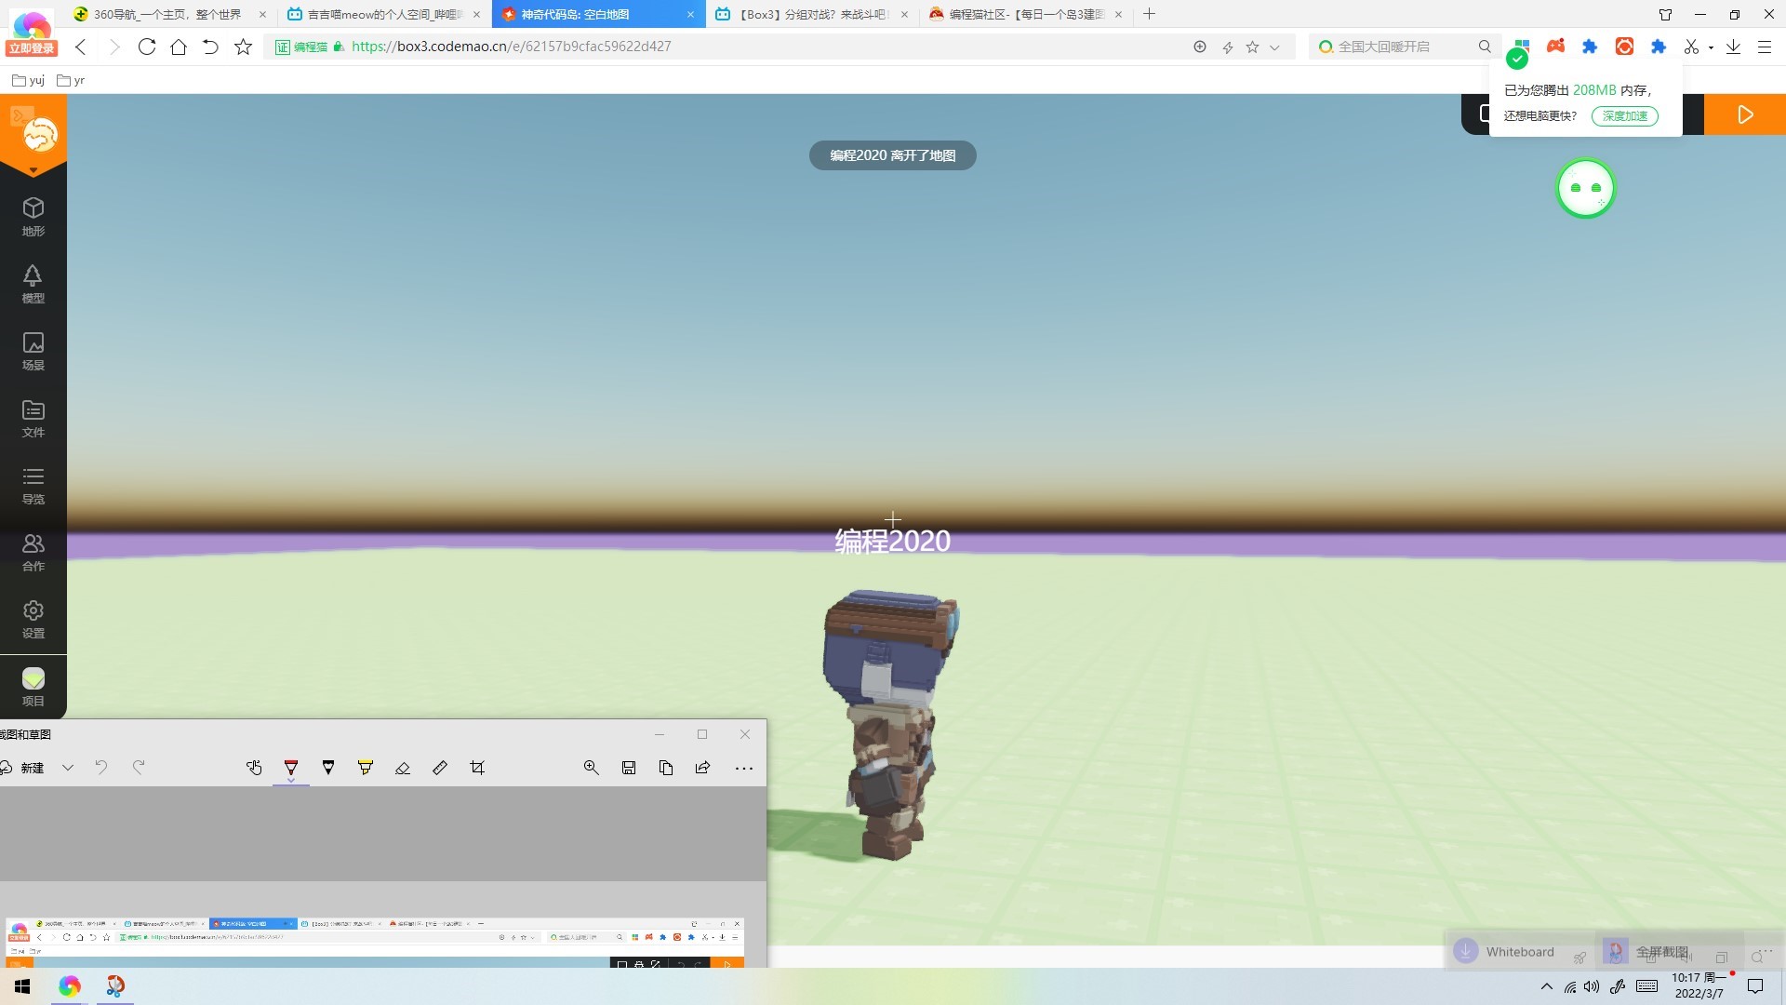Screen dimensions: 1786x1005
Task: Click the 深度加速 button in popup
Action: pos(1624,115)
